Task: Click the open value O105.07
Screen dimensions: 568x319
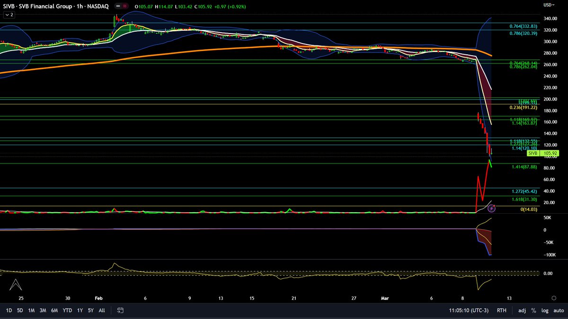Action: coord(145,7)
